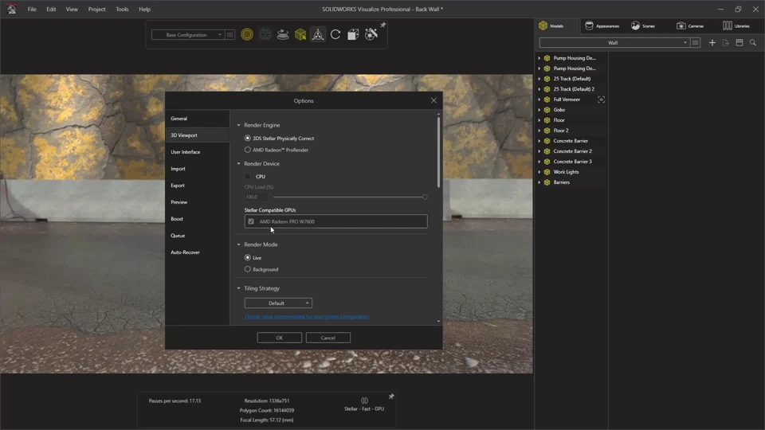Click the circular reset arrow toolbar icon
The width and height of the screenshot is (765, 430).
pos(335,35)
